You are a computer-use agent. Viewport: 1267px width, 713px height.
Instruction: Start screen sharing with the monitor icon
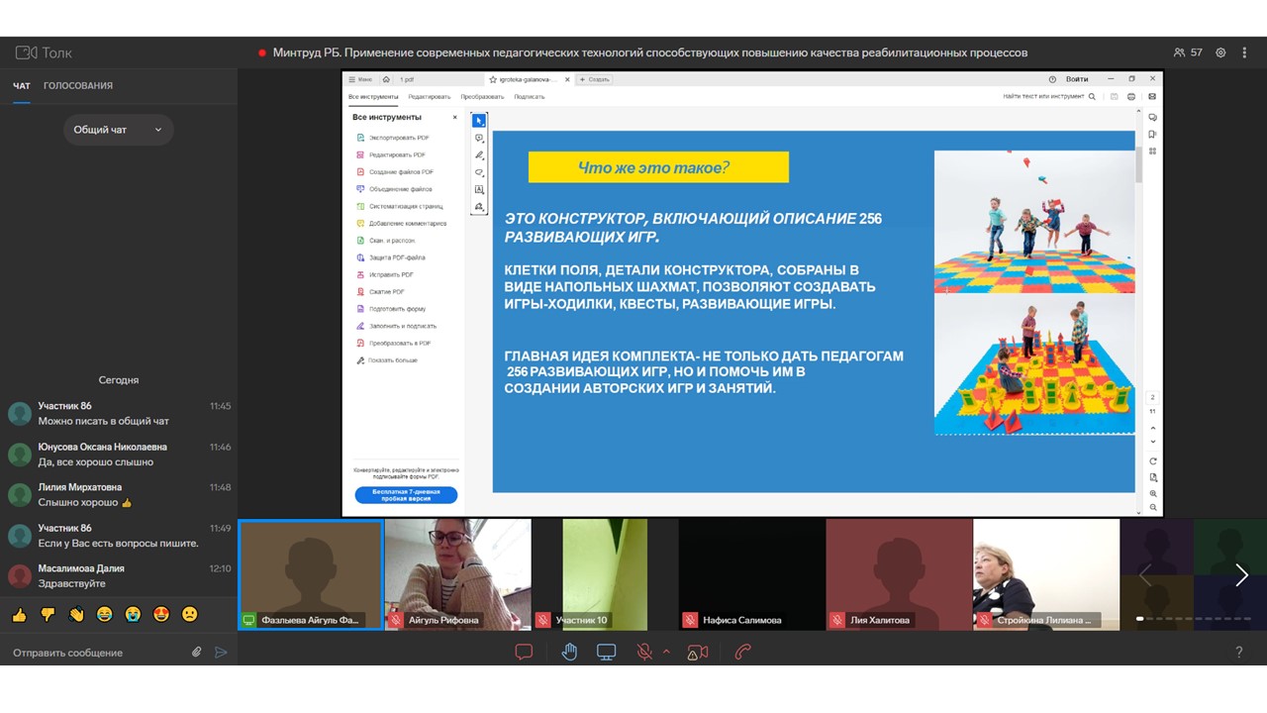click(606, 652)
